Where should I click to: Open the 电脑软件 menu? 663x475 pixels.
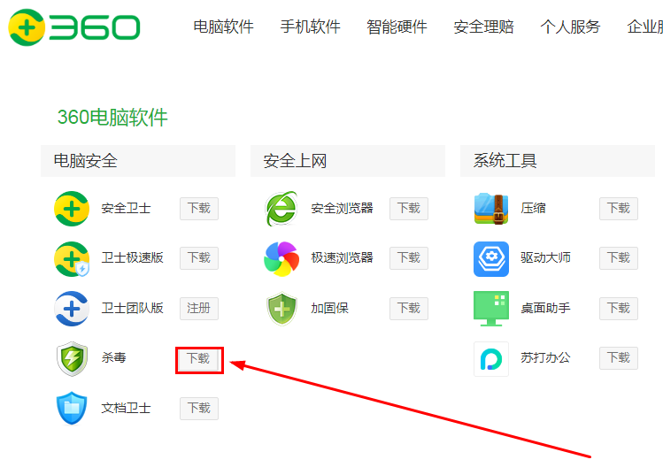point(223,27)
